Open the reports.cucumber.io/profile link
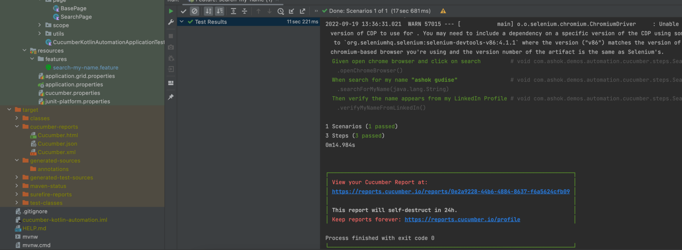This screenshot has height=250, width=682. tap(462, 220)
